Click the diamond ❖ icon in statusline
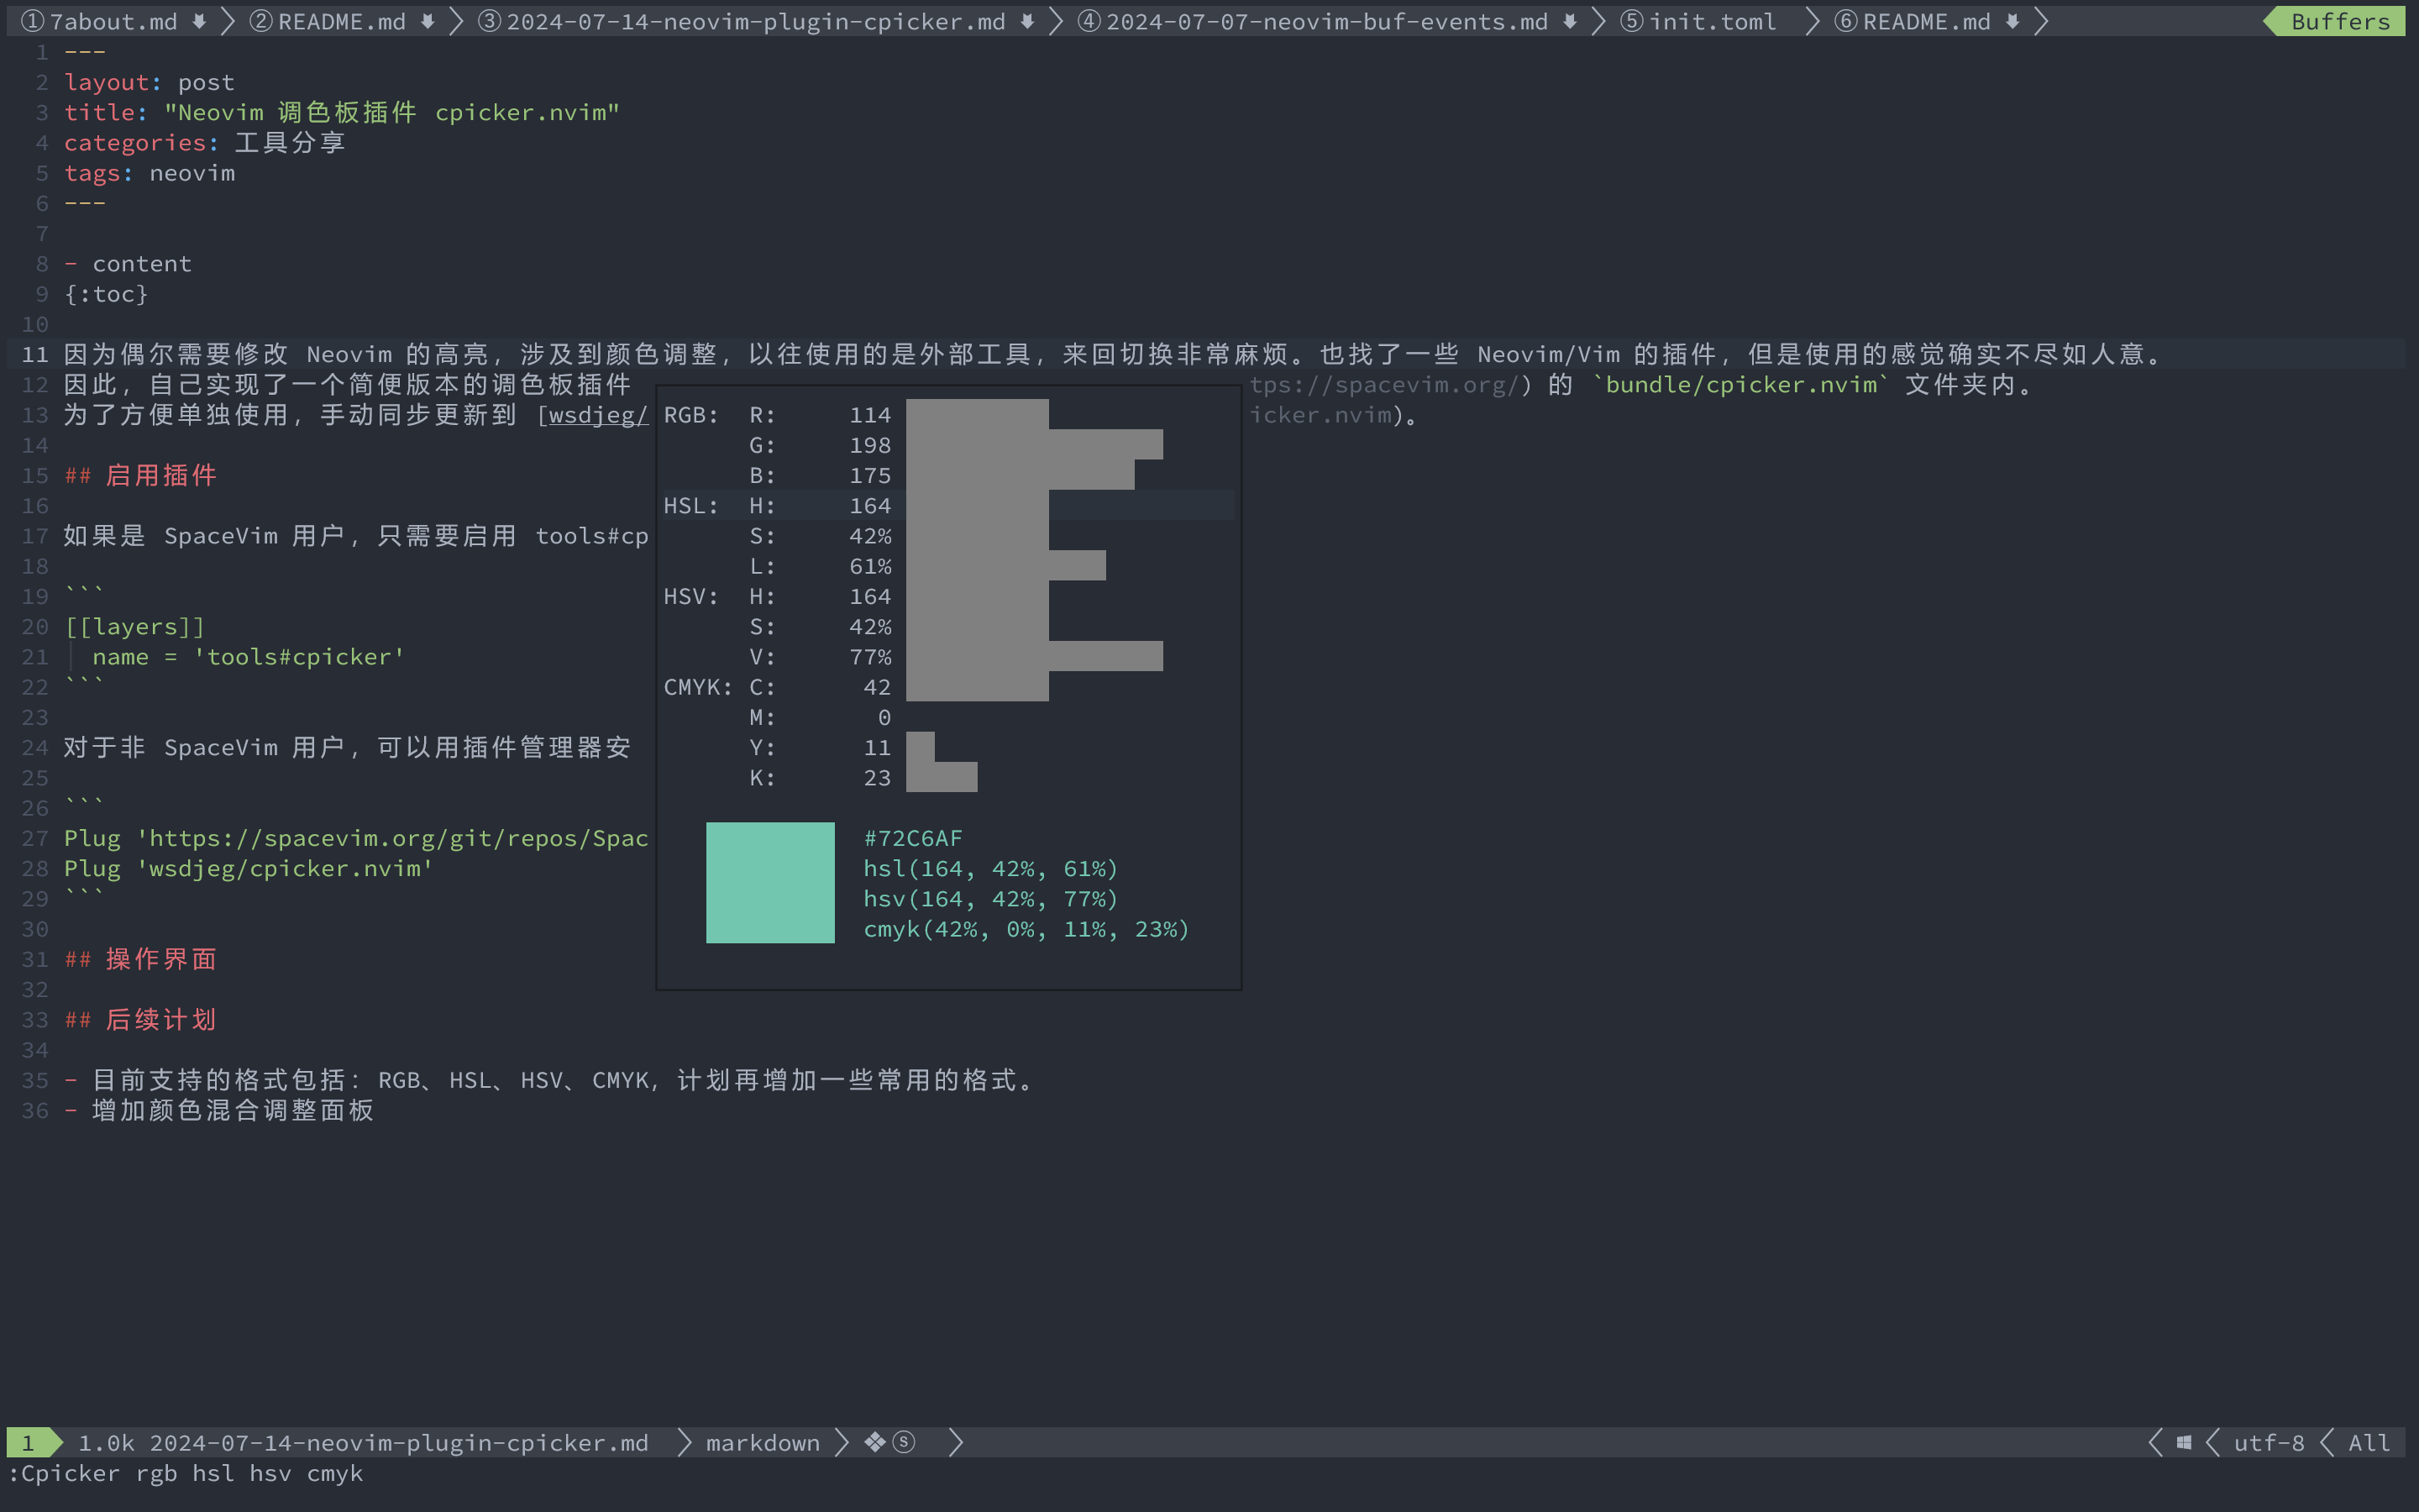 point(874,1442)
